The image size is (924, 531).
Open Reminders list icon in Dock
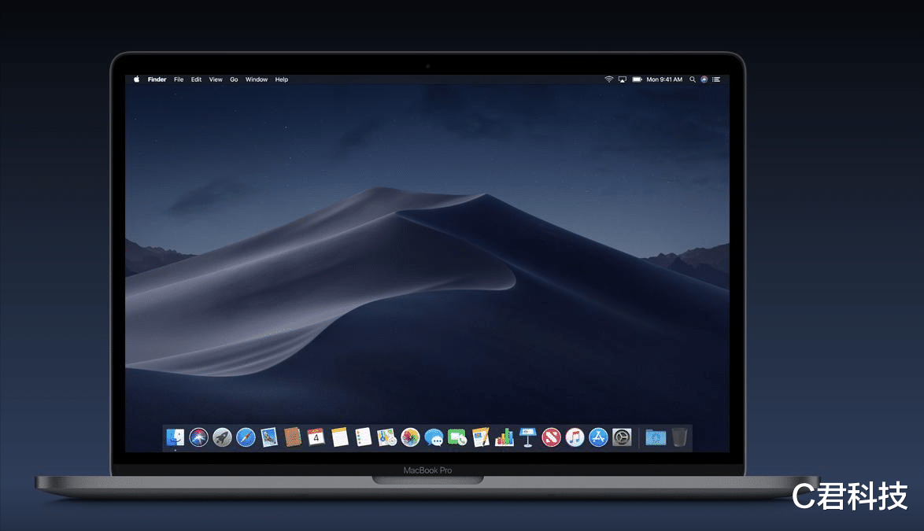[x=364, y=437]
